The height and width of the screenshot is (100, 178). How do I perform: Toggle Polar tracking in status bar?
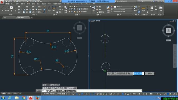click(82, 94)
